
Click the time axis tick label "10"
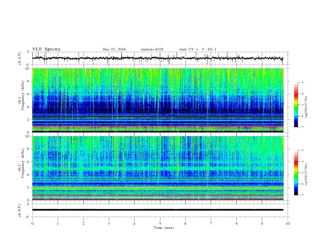coord(288,224)
